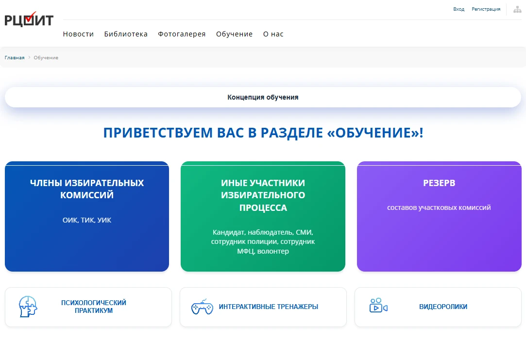The height and width of the screenshot is (344, 526).
Task: Click the РЦОИТ logo
Action: tap(29, 19)
